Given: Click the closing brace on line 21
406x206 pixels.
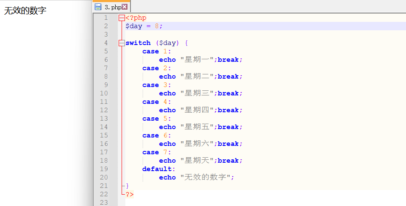Looking at the screenshot, I should pyautogui.click(x=127, y=186).
